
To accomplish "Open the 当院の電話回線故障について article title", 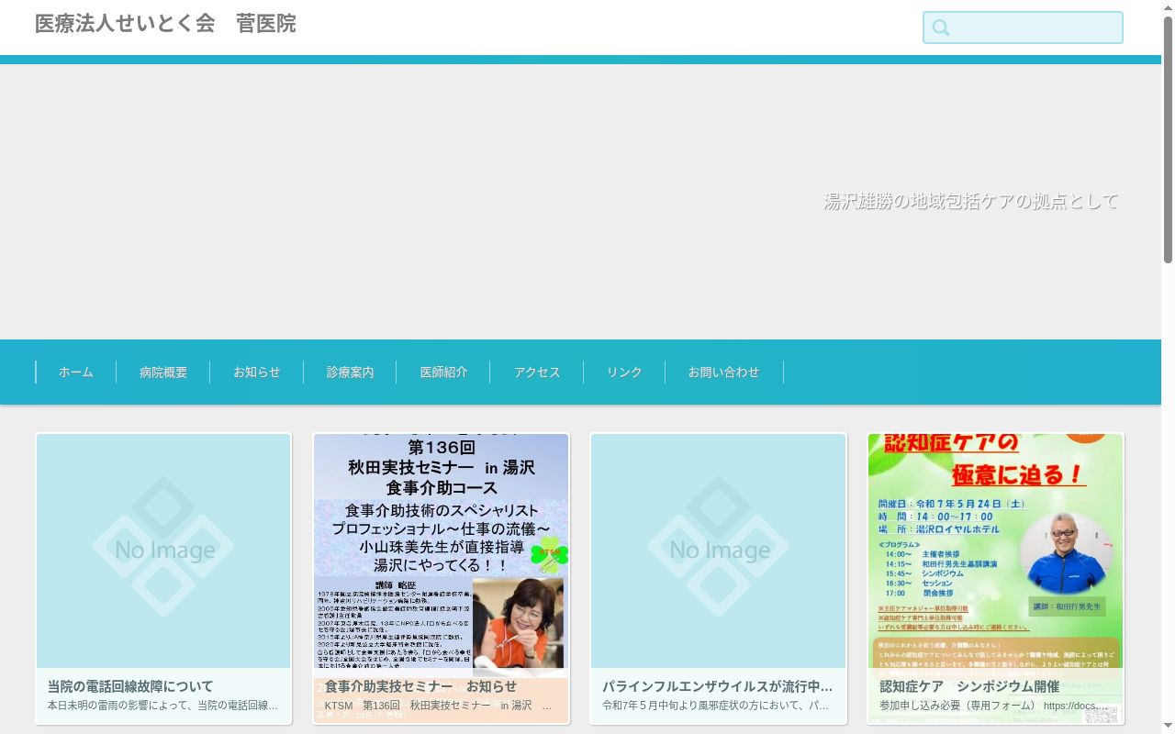I will [130, 686].
